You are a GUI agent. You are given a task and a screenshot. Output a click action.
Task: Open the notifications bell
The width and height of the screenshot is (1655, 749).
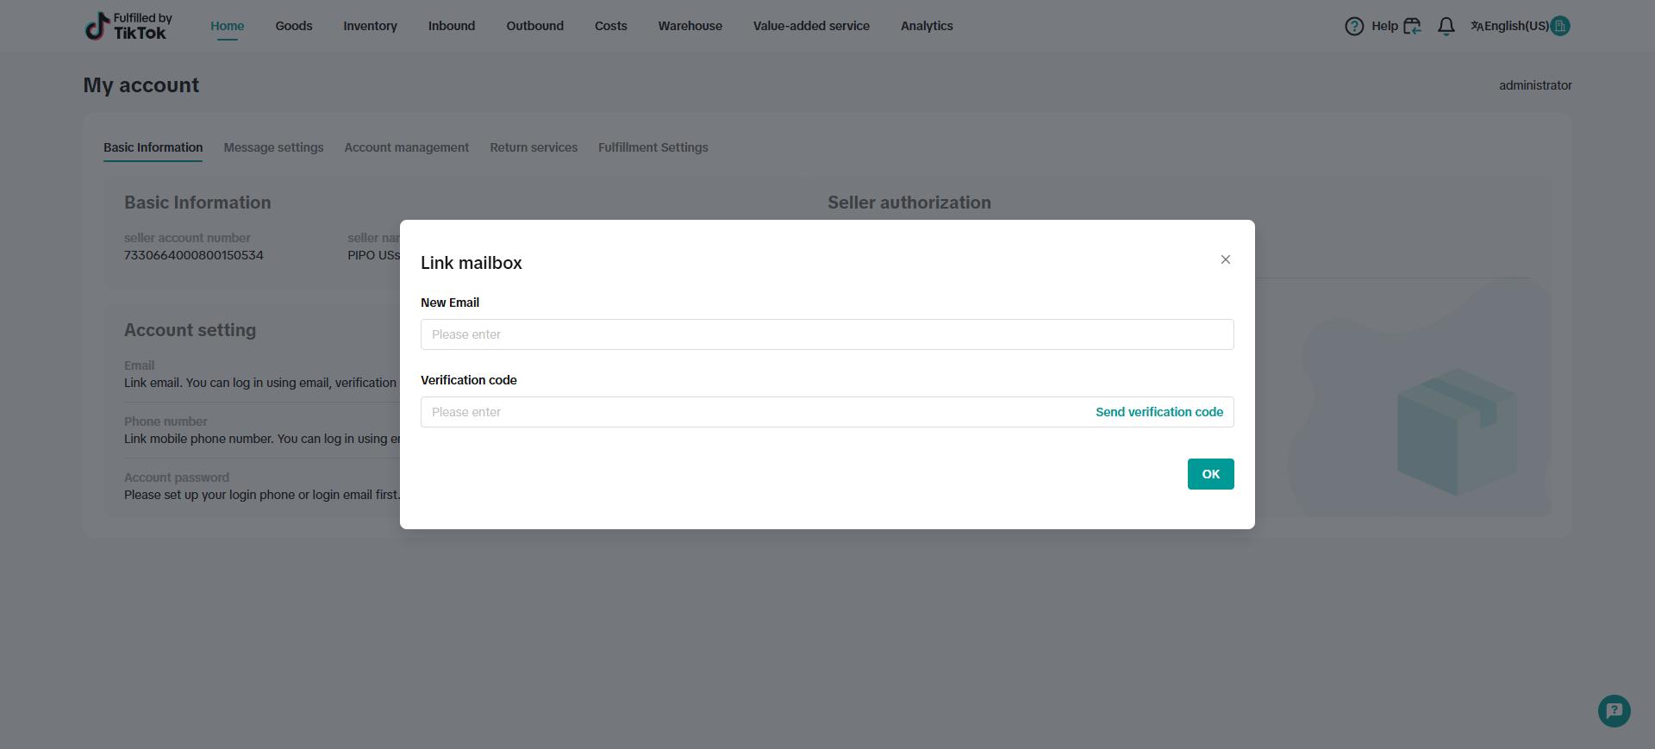1446,26
